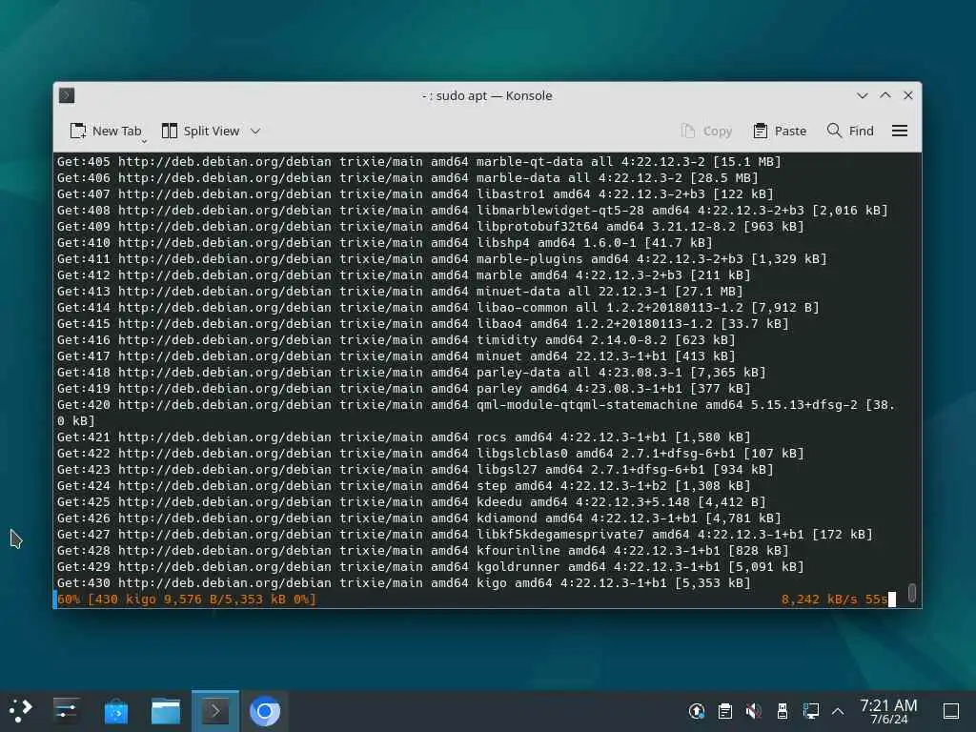Open the clock showing 7:21 AM
Screen dimensions: 976x732
888,711
